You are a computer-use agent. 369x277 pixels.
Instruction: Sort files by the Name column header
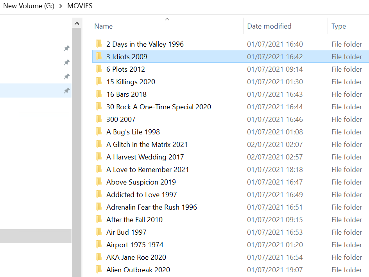pos(104,26)
